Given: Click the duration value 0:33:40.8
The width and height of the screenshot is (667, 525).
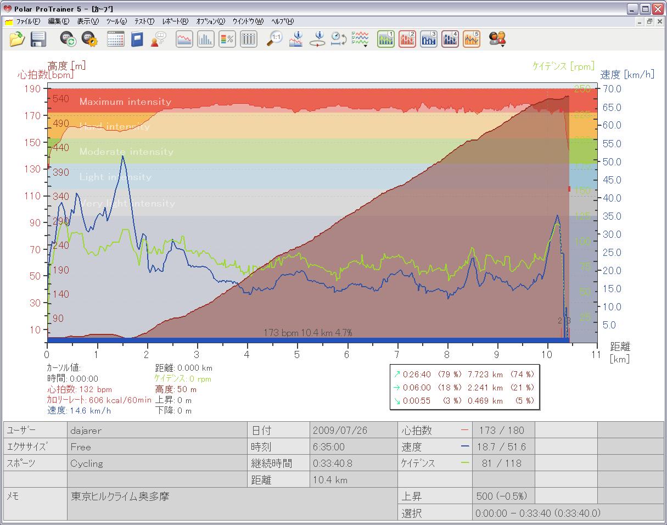Looking at the screenshot, I should tap(354, 463).
